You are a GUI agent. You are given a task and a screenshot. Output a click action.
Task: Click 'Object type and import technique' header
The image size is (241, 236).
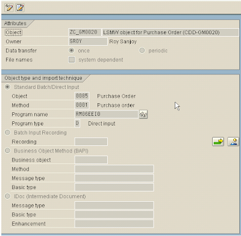coord(43,78)
